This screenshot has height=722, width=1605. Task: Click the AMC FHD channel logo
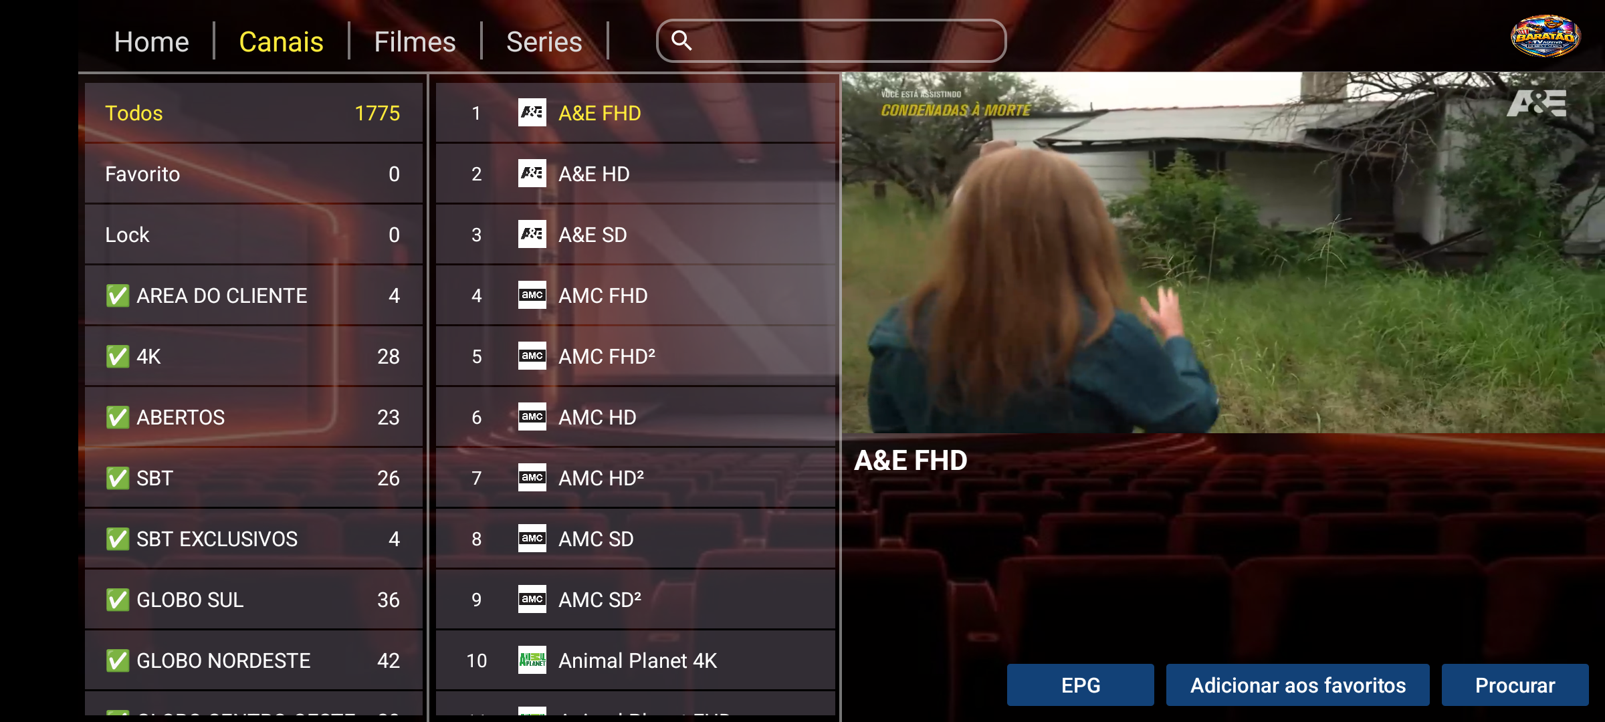(532, 295)
